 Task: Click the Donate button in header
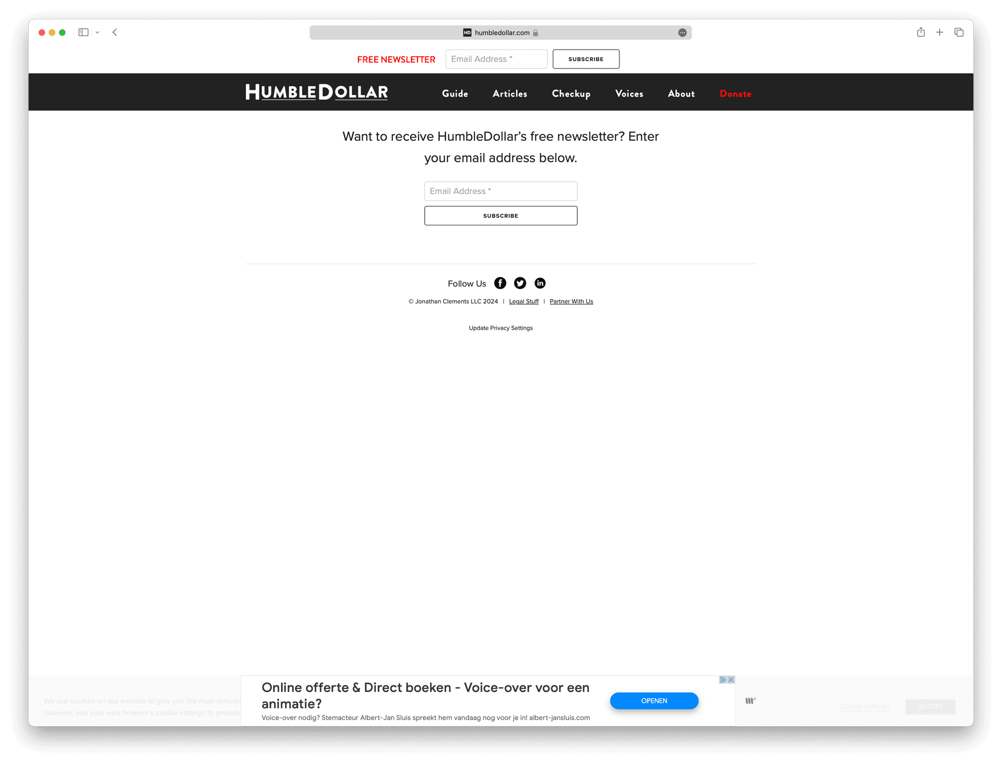[736, 94]
